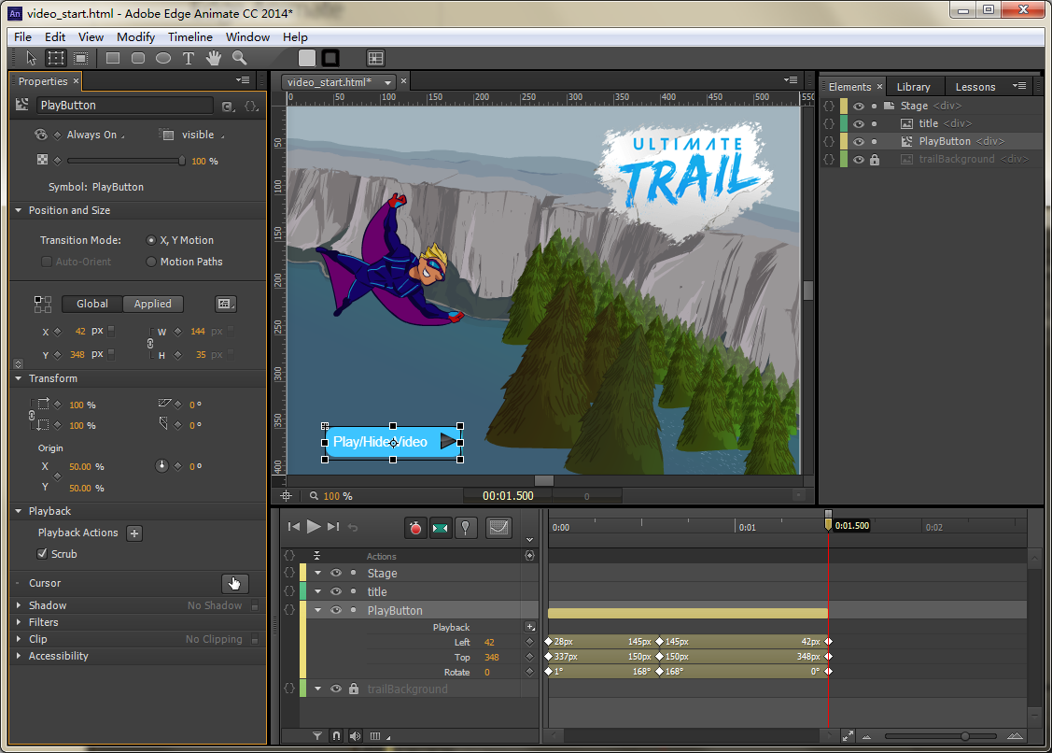
Task: Open actions for PlayButton curly braces in Properties
Action: click(251, 107)
